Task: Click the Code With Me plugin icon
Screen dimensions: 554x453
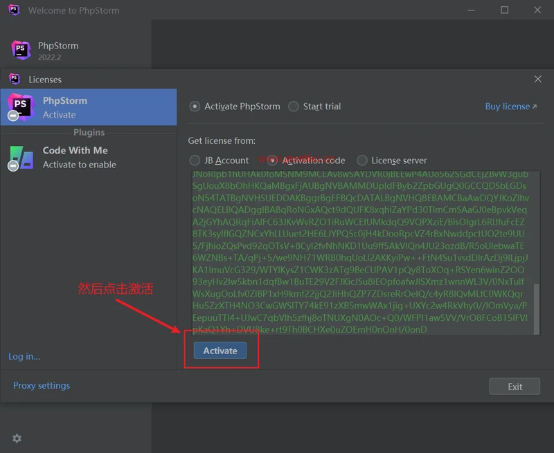Action: coord(20,158)
